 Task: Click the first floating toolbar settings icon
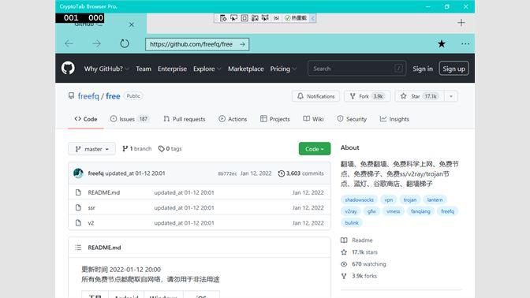[x=223, y=18]
